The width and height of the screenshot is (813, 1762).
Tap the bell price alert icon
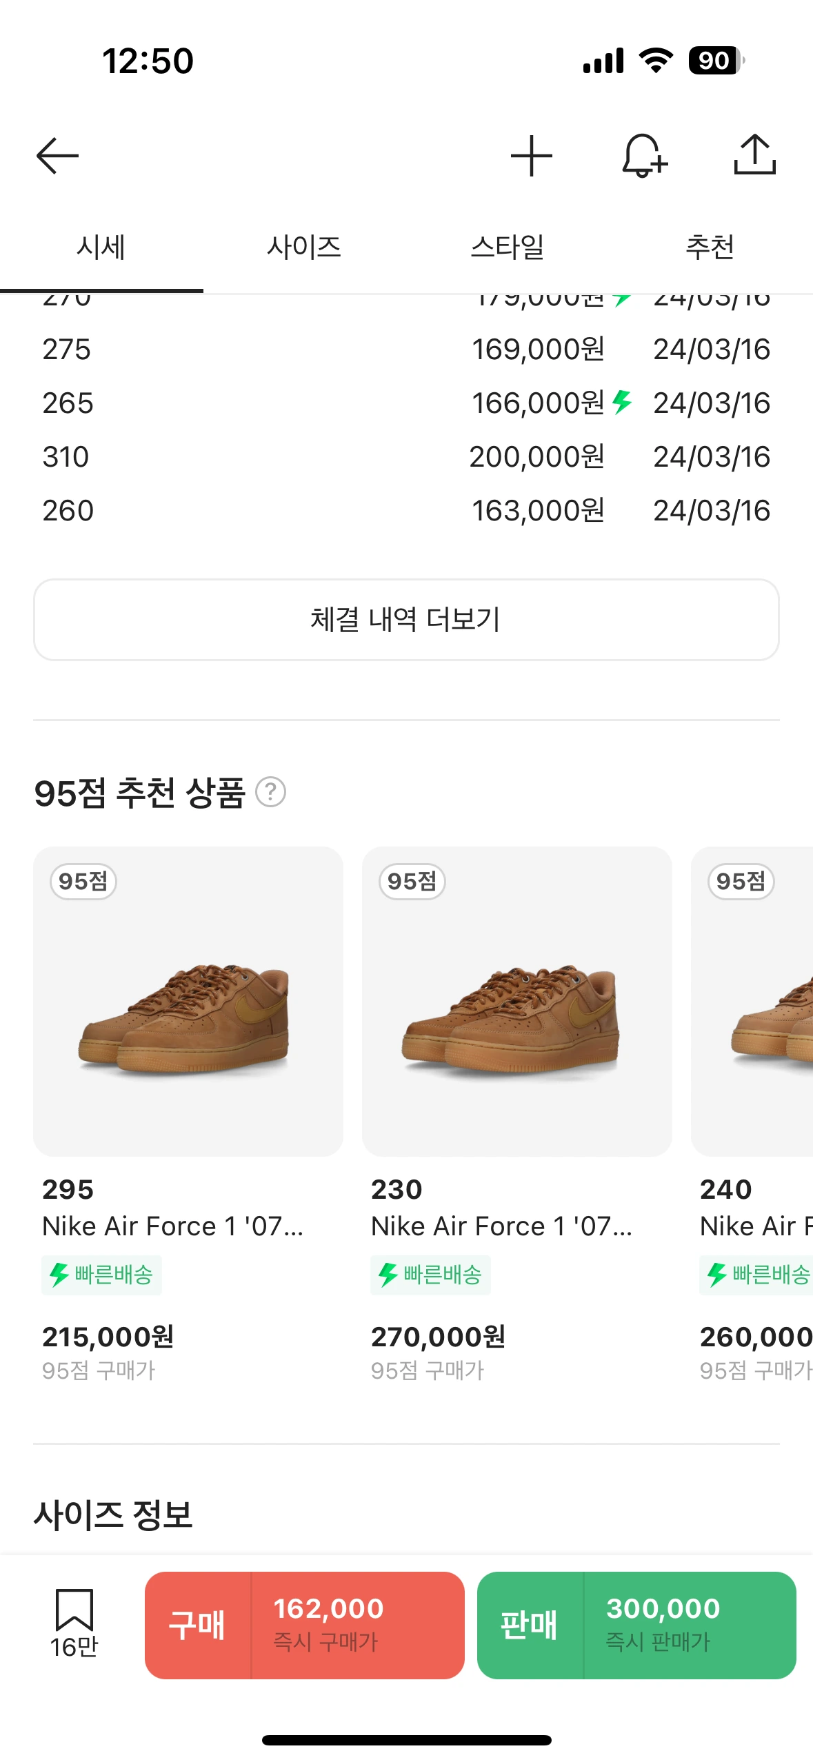(644, 156)
